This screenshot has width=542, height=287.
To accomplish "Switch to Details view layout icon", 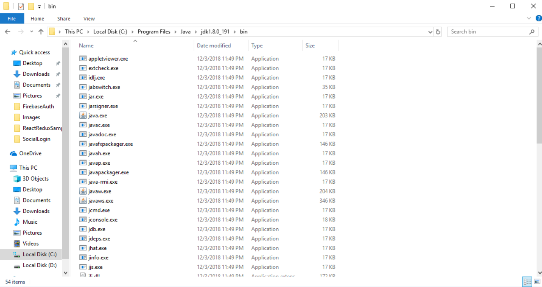I will [x=527, y=282].
